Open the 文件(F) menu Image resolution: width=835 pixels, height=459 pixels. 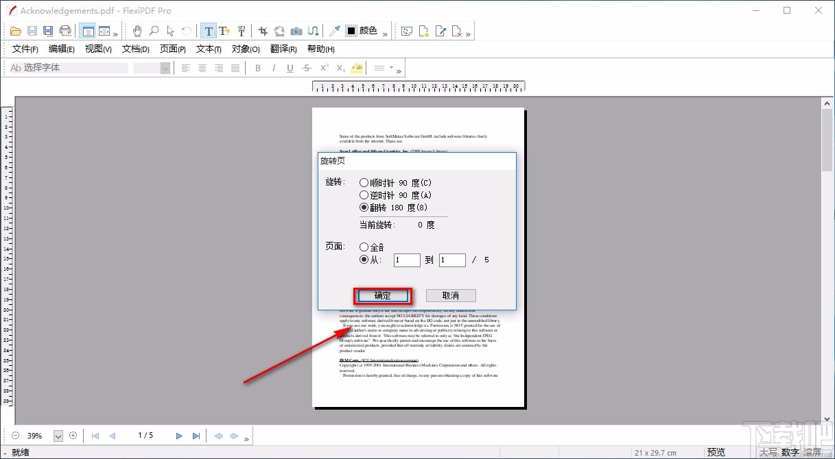(x=25, y=49)
